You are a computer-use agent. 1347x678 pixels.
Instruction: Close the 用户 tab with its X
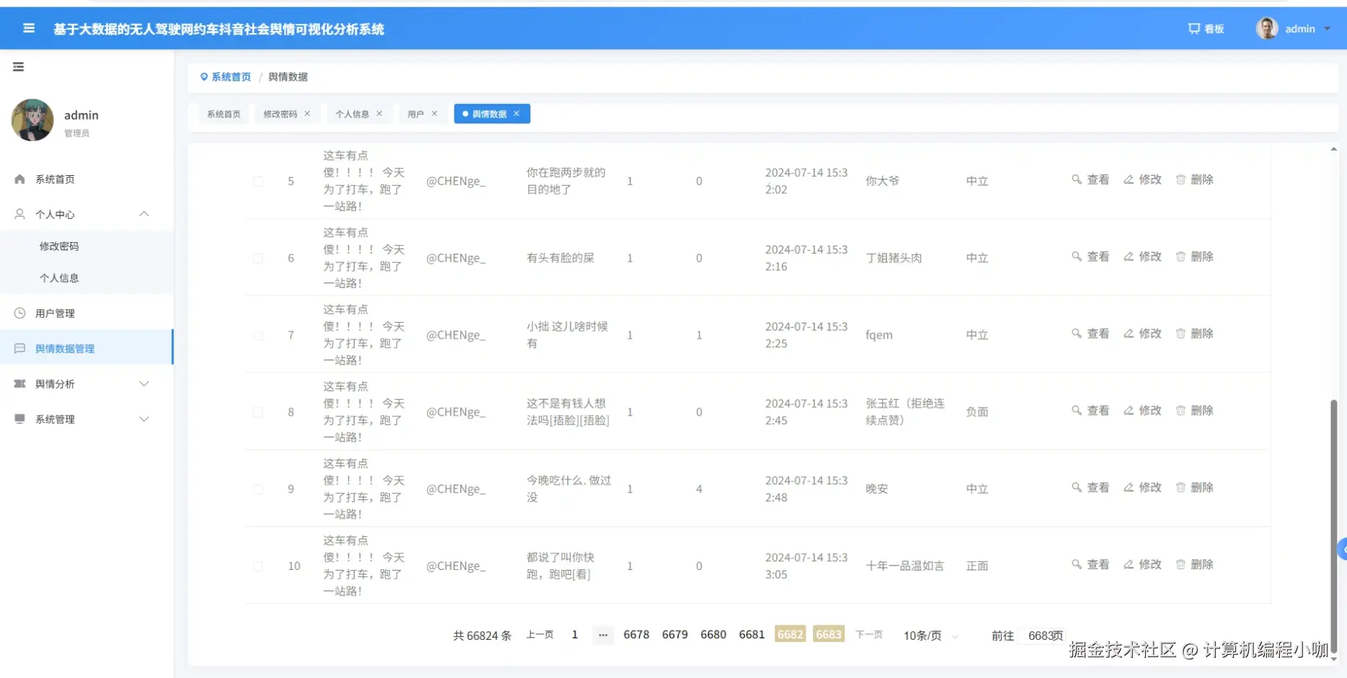(435, 113)
